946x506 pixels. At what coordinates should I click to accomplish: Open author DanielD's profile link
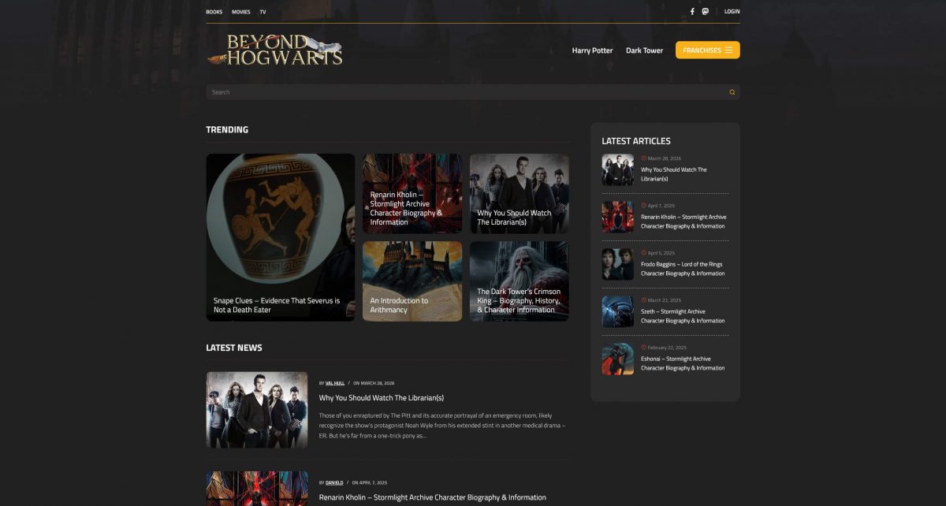point(334,482)
